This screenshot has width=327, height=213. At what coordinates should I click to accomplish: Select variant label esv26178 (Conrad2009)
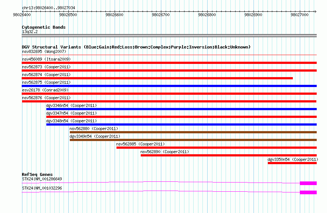click(45, 90)
